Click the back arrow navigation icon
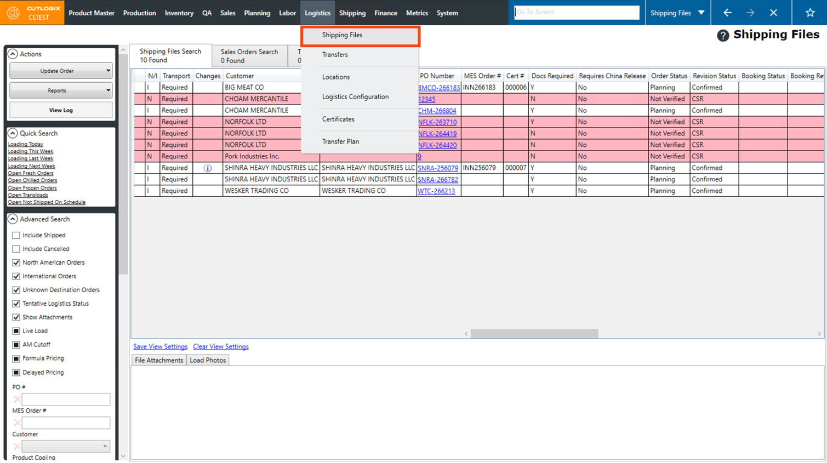Image resolution: width=827 pixels, height=463 pixels. [x=727, y=13]
